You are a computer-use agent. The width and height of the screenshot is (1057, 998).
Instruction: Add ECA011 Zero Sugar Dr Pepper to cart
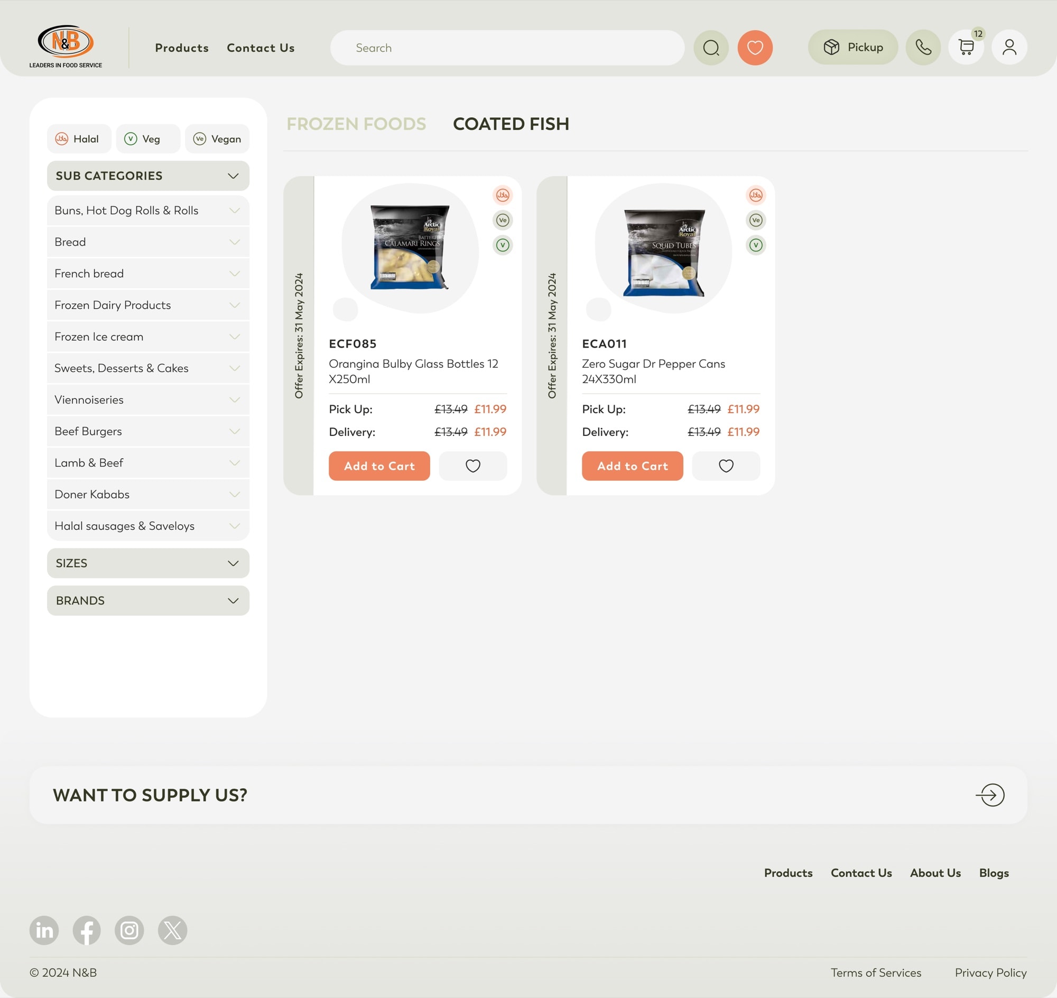[632, 466]
